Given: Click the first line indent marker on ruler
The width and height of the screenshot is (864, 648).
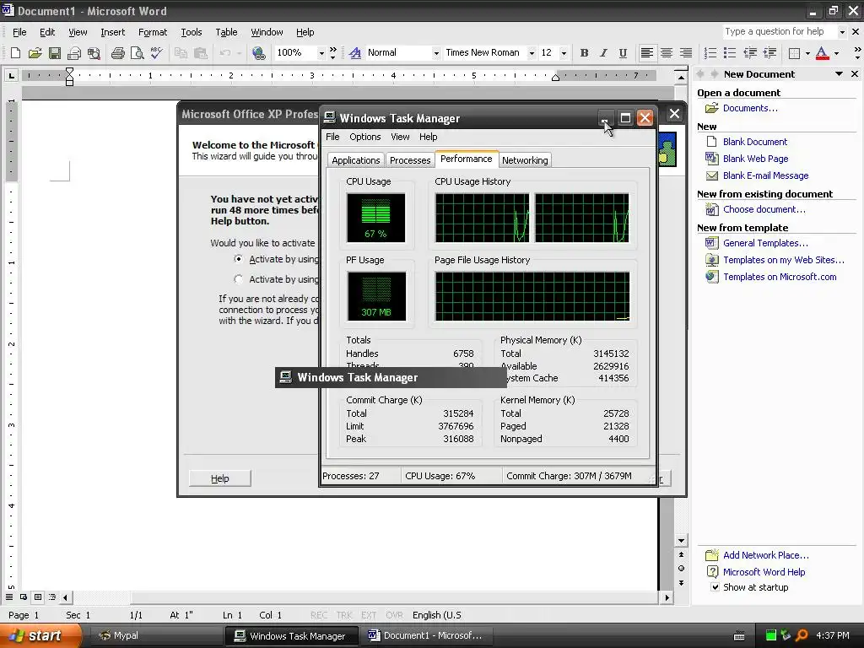Looking at the screenshot, I should tap(69, 71).
